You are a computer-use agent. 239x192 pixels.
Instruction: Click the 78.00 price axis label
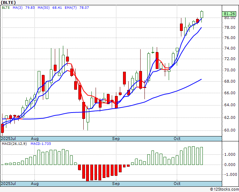[x=230, y=27]
